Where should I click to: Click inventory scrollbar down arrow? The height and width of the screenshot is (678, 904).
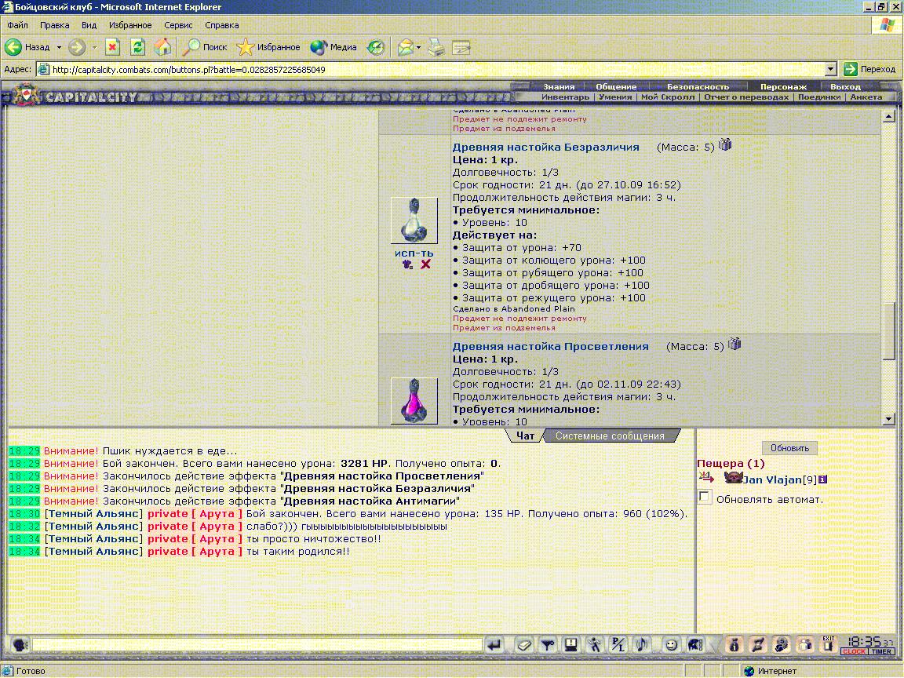tap(888, 419)
